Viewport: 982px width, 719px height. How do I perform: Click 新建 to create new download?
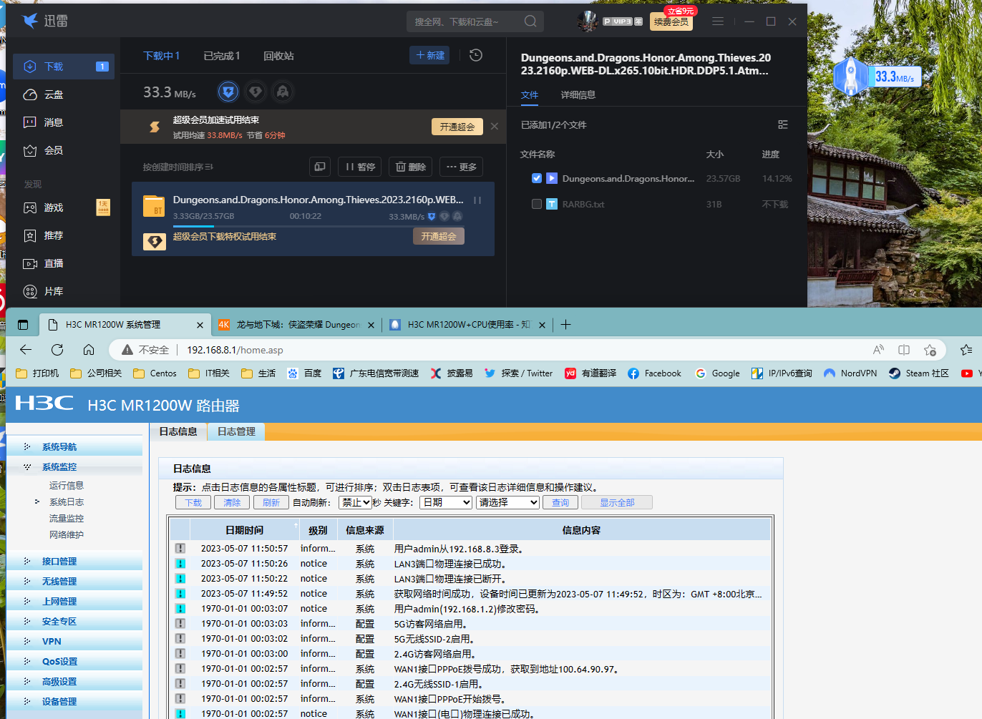point(429,55)
